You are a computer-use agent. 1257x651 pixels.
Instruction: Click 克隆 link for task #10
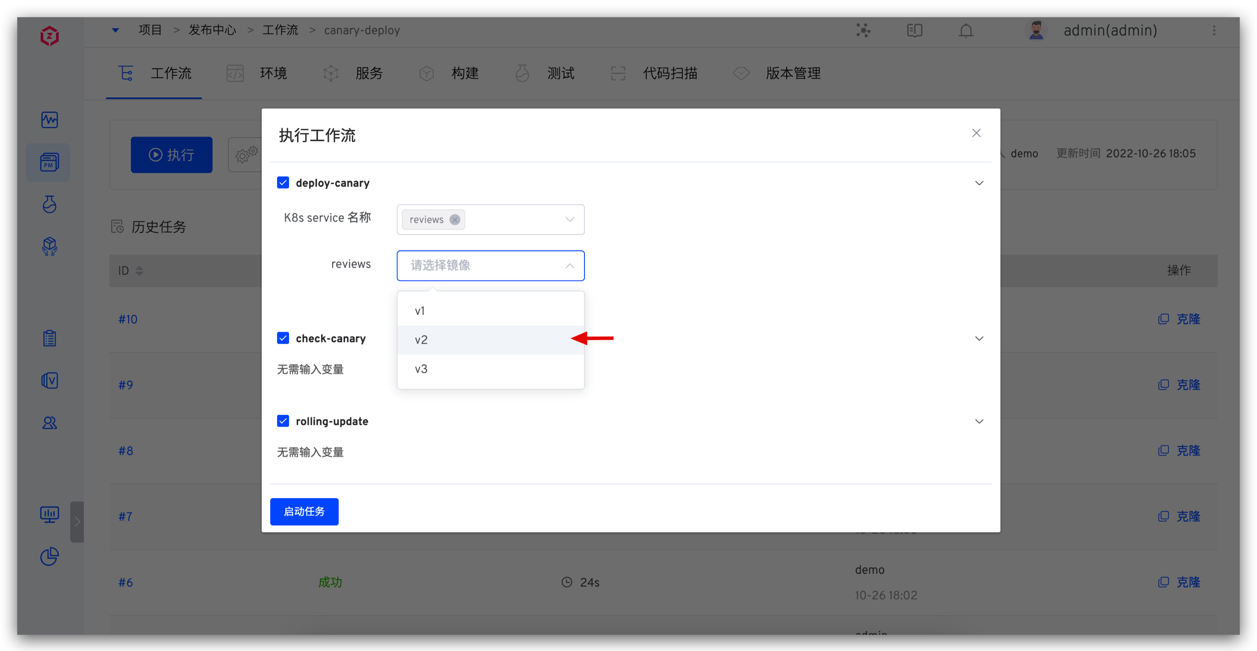(x=1187, y=319)
